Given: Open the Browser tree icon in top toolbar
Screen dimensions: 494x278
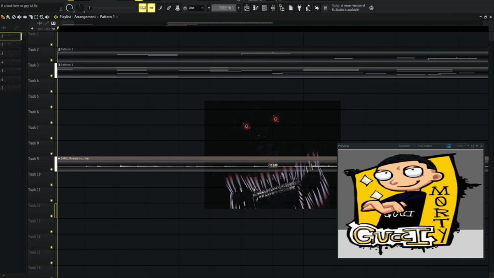Looking at the screenshot, I should coord(282,8).
